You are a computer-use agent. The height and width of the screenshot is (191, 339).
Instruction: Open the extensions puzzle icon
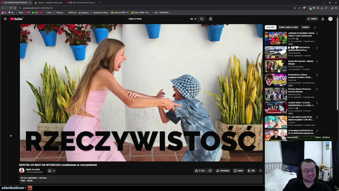(318, 8)
